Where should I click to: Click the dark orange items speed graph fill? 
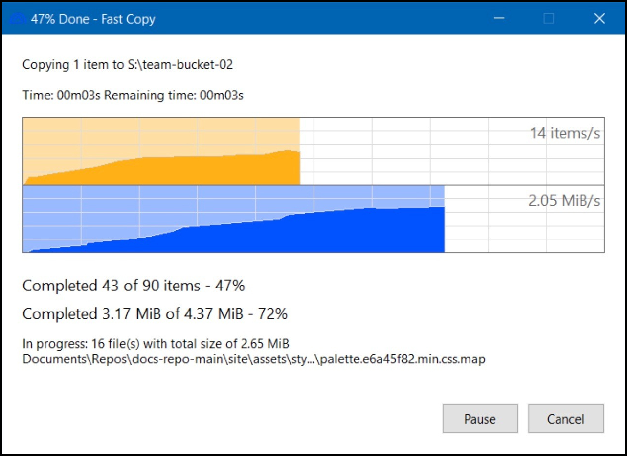[x=196, y=171]
